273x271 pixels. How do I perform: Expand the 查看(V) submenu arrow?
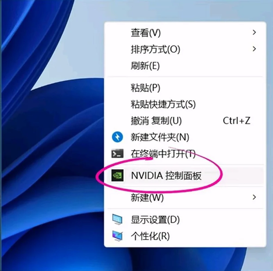coord(254,32)
